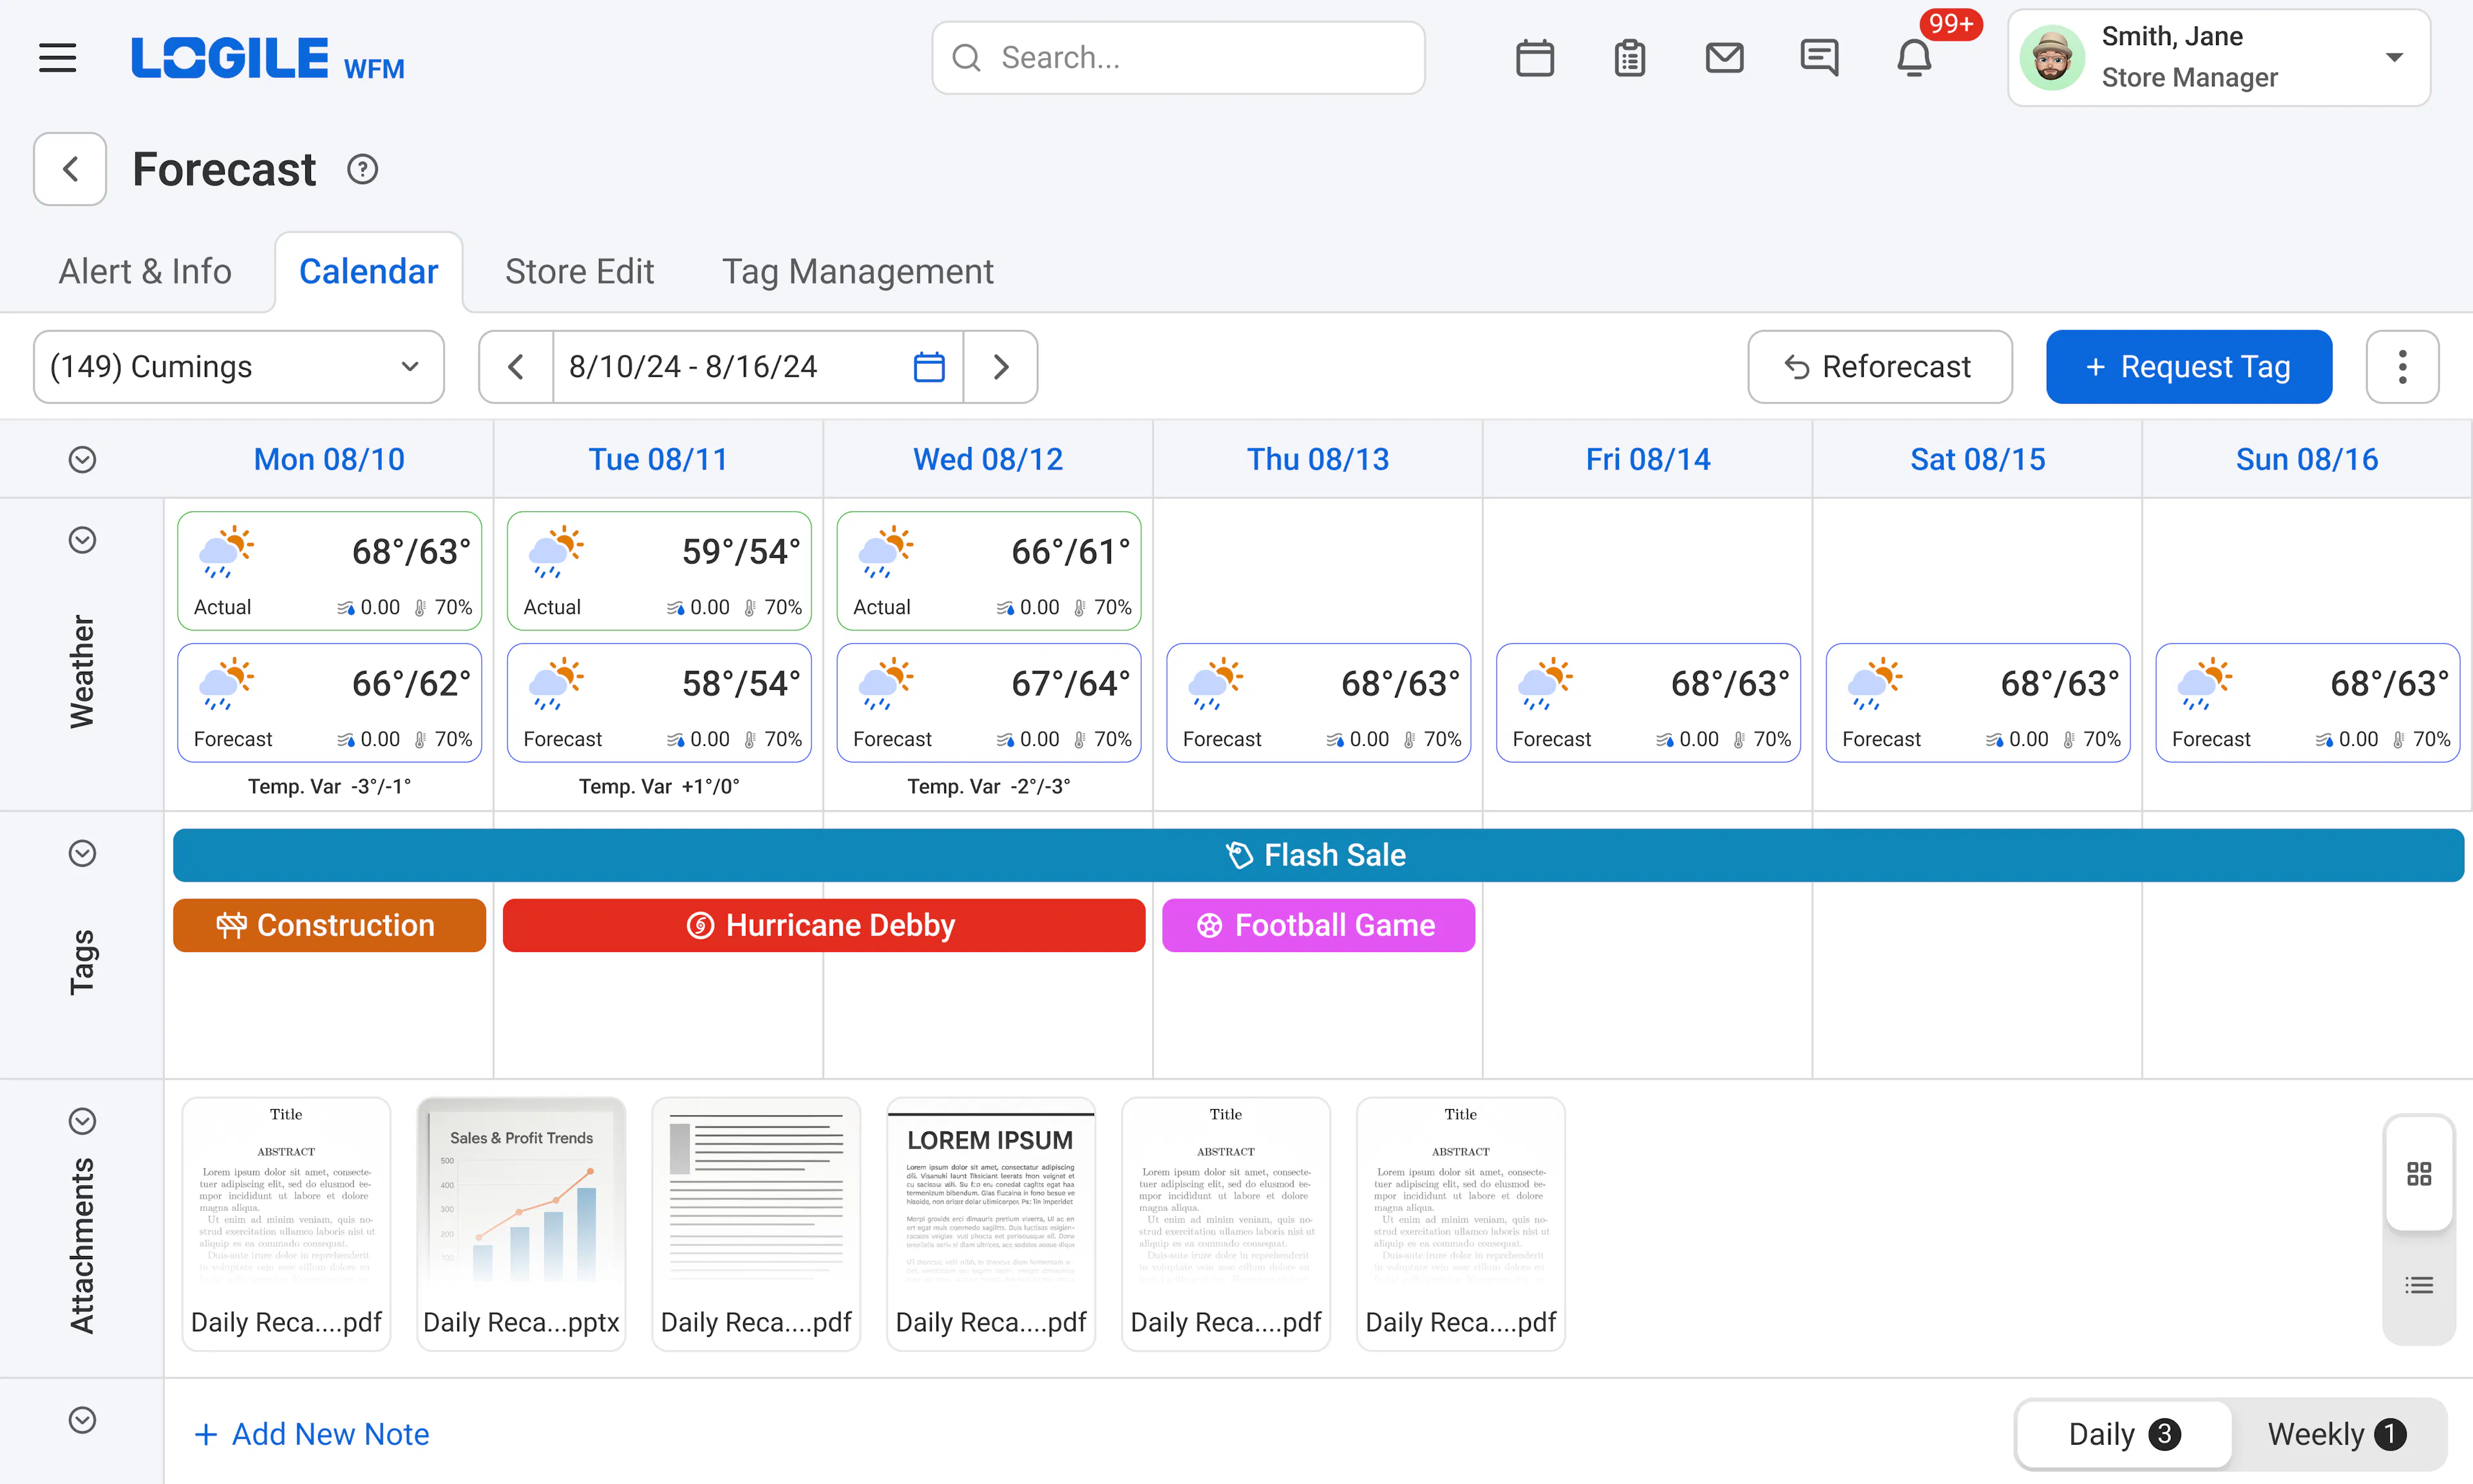Go back using the back arrow button
Screen dimensions: 2473x1484
point(70,169)
